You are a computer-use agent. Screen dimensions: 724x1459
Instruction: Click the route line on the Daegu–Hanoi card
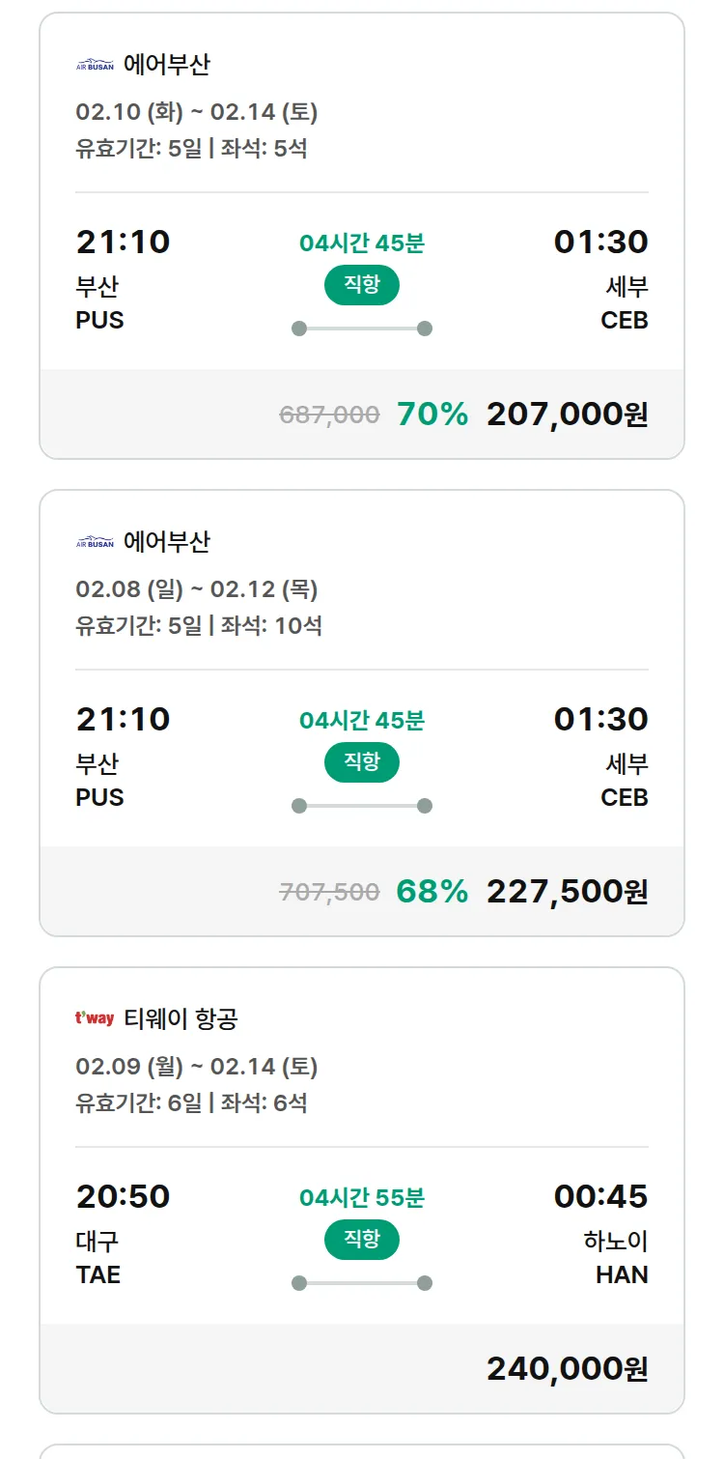[x=361, y=1283]
